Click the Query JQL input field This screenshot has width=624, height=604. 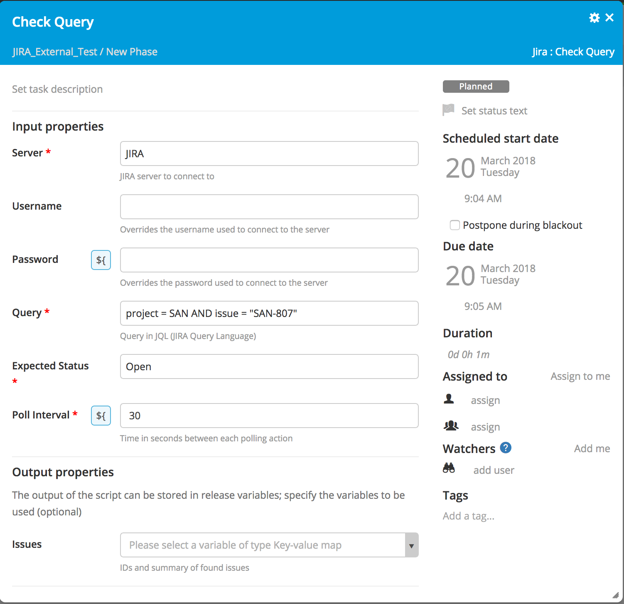269,313
